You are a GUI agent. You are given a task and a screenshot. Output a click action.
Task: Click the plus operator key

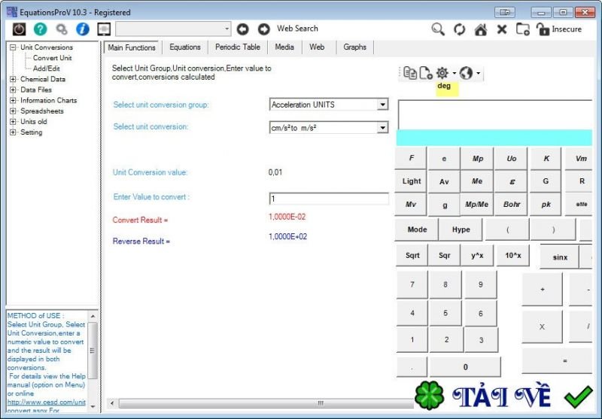(x=542, y=290)
